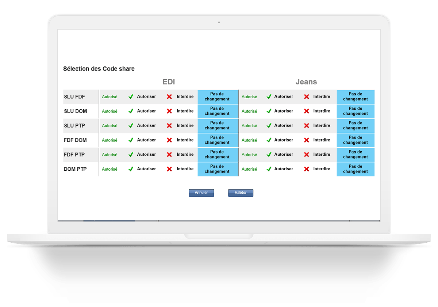Click green checkmark for FDF DOM under EDI
Screen dimensions: 438x307
[x=131, y=140]
